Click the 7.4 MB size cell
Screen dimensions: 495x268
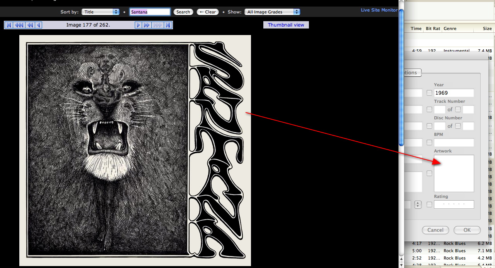coord(485,51)
